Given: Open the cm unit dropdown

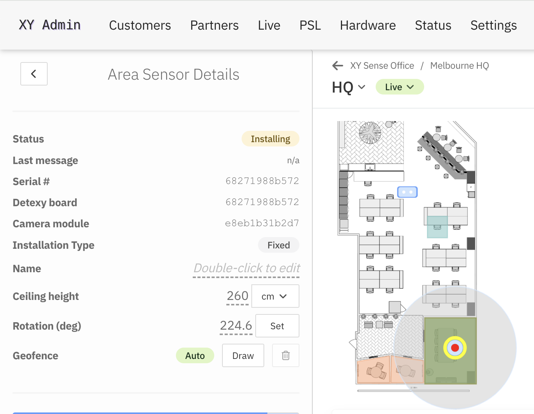Looking at the screenshot, I should pyautogui.click(x=275, y=296).
